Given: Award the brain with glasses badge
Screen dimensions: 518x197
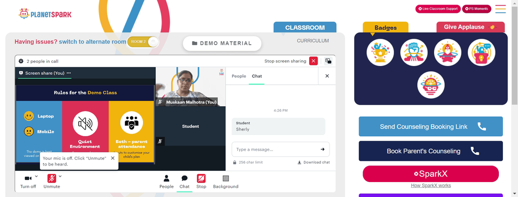Looking at the screenshot, I should 431,85.
